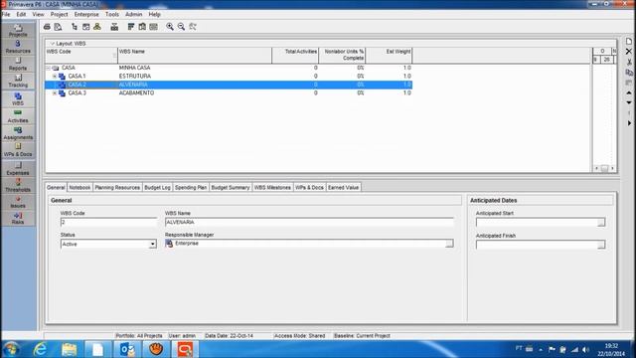Open the Reports view in sidebar
Viewport: 636px width, 358px height.
[x=18, y=64]
